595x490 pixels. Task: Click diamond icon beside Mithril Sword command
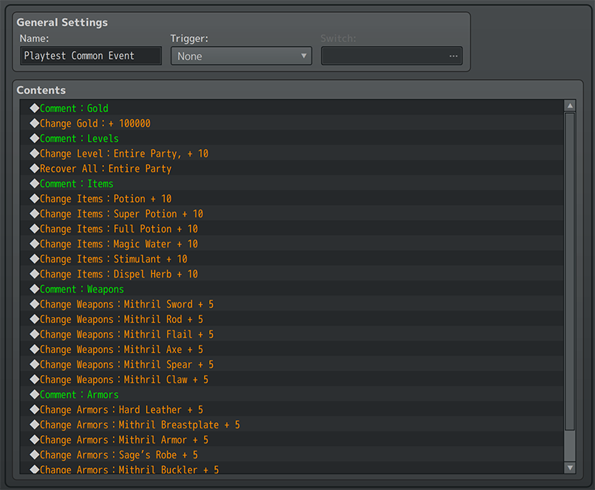pos(35,304)
